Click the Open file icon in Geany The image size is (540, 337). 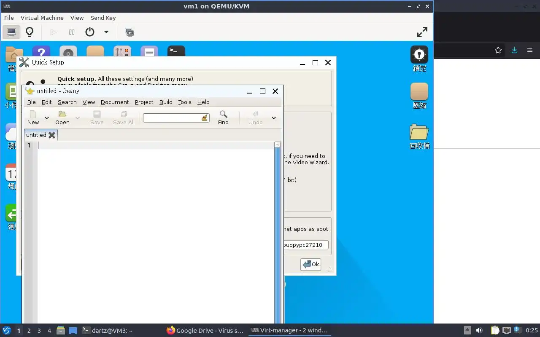tap(62, 118)
